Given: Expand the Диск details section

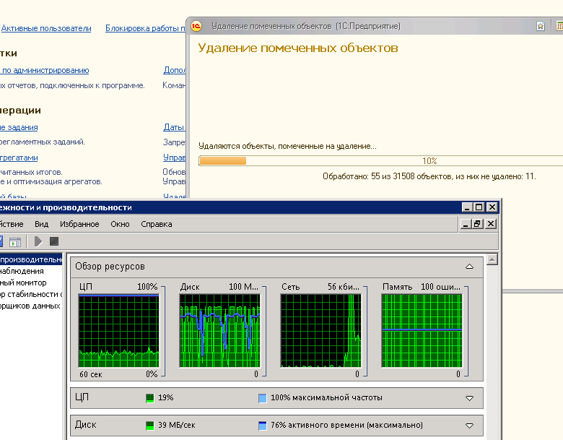Looking at the screenshot, I should click(x=469, y=426).
